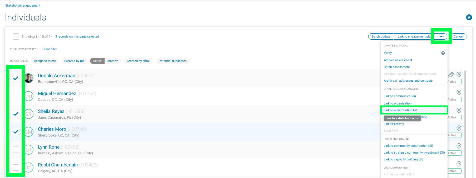Click the location pin for Miguel Hernandez
The width and height of the screenshot is (476, 178).
tap(459, 92)
